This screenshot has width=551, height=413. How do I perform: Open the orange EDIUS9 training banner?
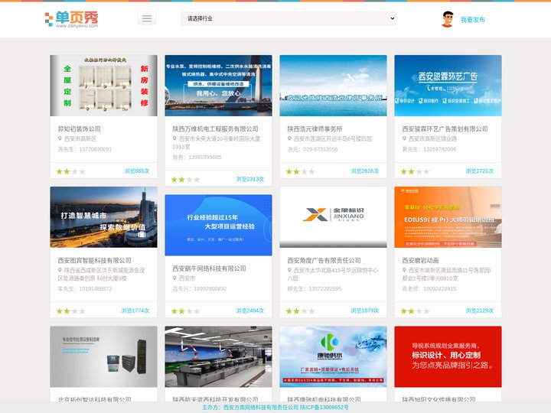coord(448,217)
